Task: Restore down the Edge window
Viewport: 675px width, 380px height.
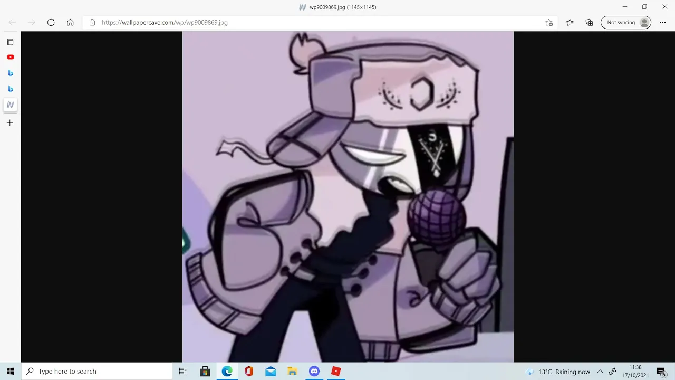Action: (x=644, y=7)
